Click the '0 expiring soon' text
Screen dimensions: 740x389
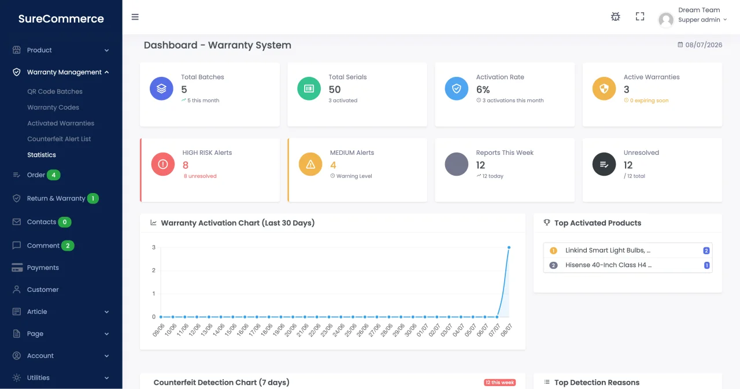pos(646,101)
